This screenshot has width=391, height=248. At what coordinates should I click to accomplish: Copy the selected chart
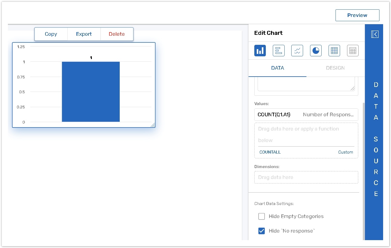click(x=51, y=34)
